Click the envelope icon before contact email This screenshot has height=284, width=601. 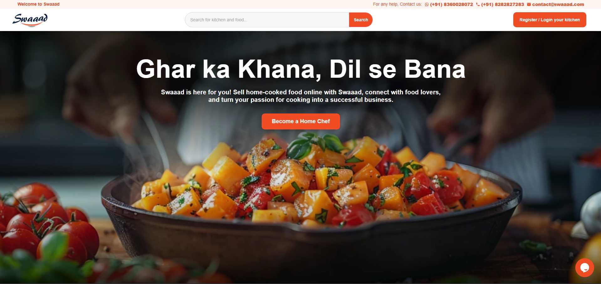[529, 4]
